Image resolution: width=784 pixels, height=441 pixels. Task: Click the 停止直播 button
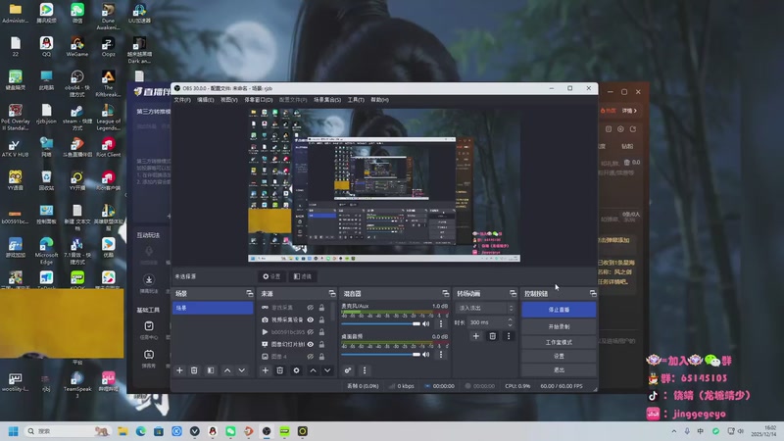click(x=559, y=309)
